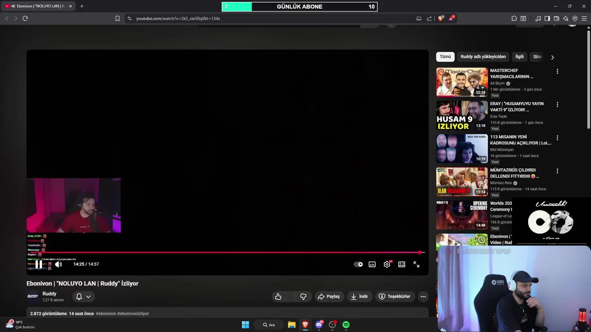This screenshot has width=591, height=332.
Task: Click the #ebonivon hashtag
Action: point(106,314)
